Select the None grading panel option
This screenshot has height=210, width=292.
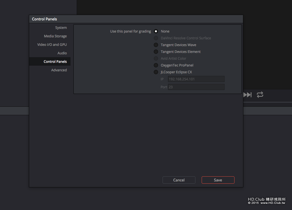(x=156, y=31)
